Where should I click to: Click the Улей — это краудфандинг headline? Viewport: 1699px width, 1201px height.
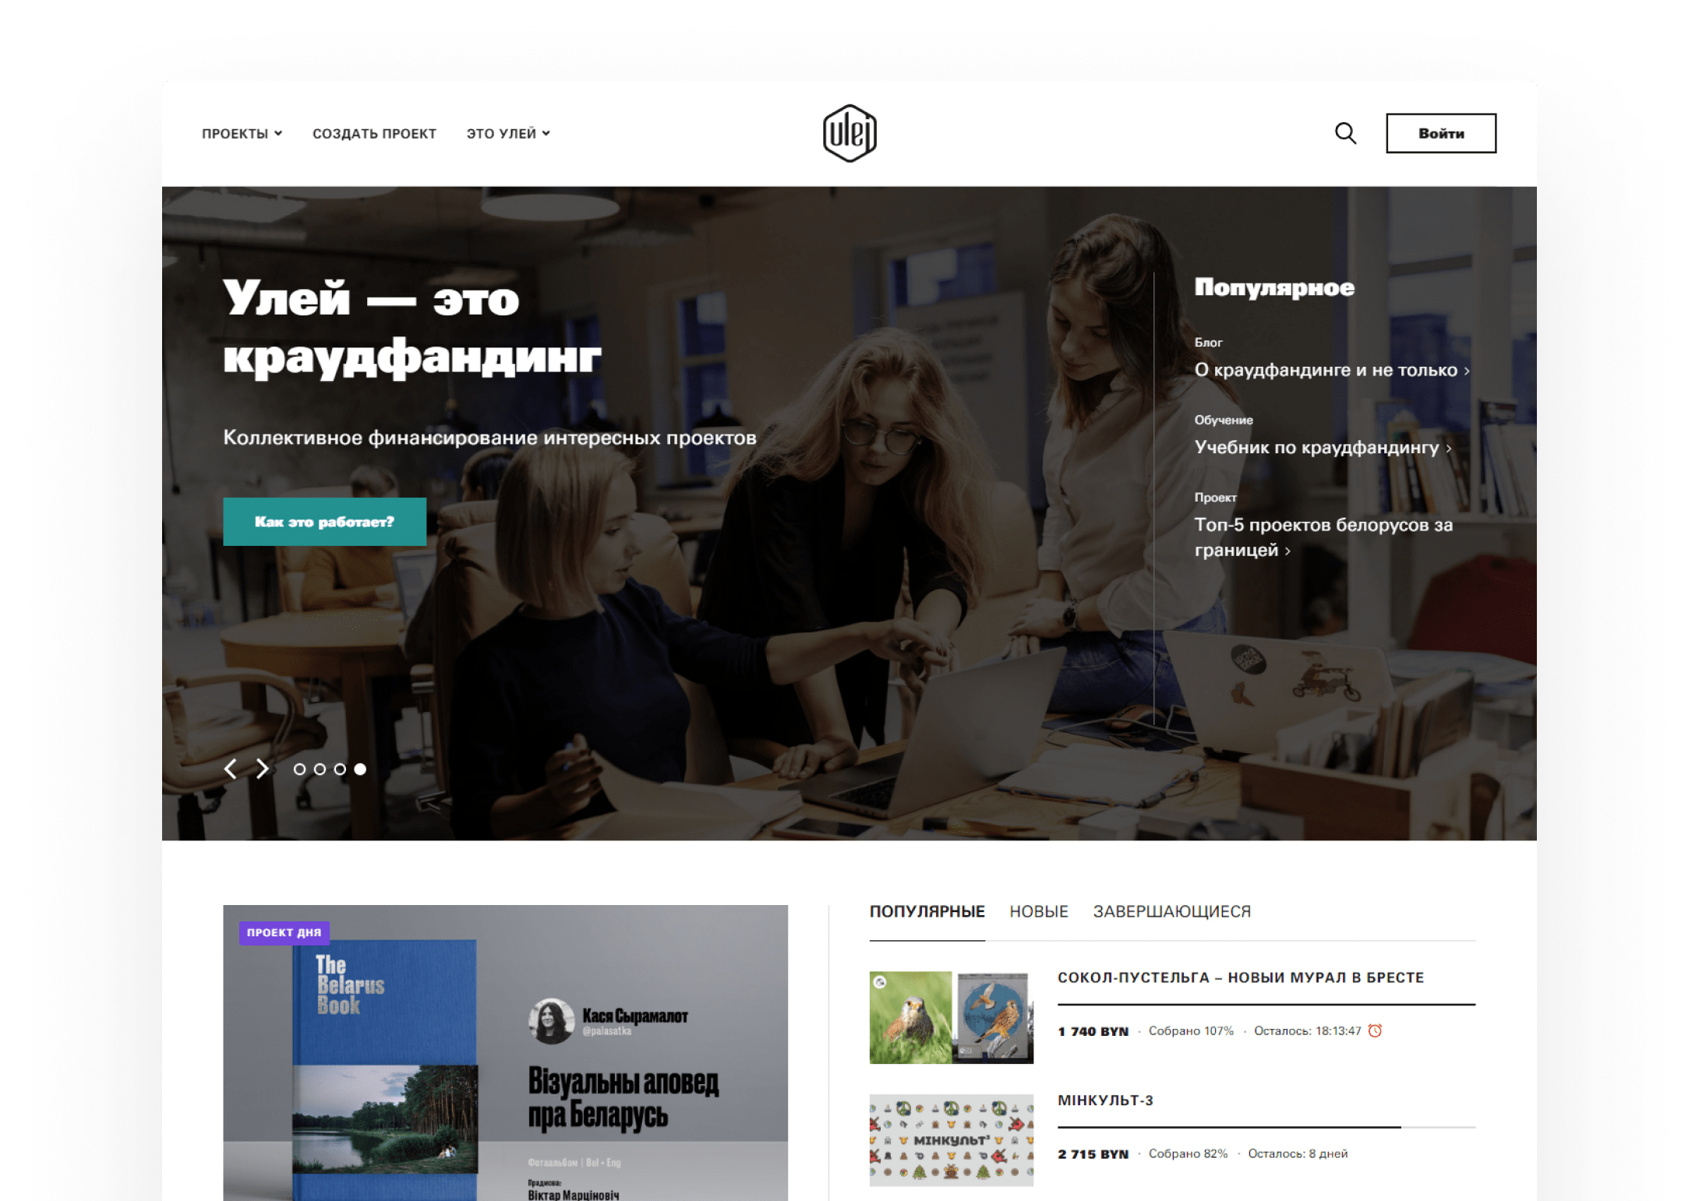point(412,328)
